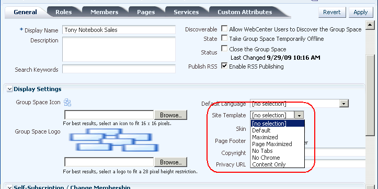Select Maximized site template option
Image resolution: width=378 pixels, height=189 pixels.
(278, 137)
